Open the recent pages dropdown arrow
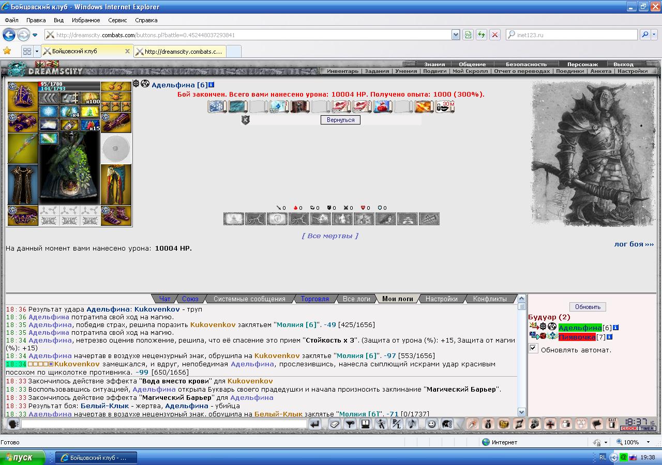This screenshot has width=662, height=465. pyautogui.click(x=35, y=35)
